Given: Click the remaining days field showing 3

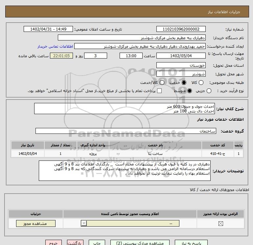Looking at the screenshot, I should pyautogui.click(x=96, y=56).
